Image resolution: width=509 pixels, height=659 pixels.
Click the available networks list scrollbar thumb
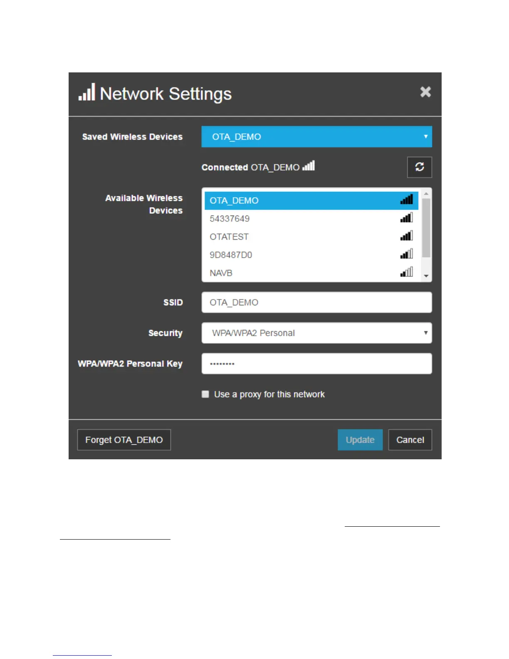pyautogui.click(x=426, y=228)
